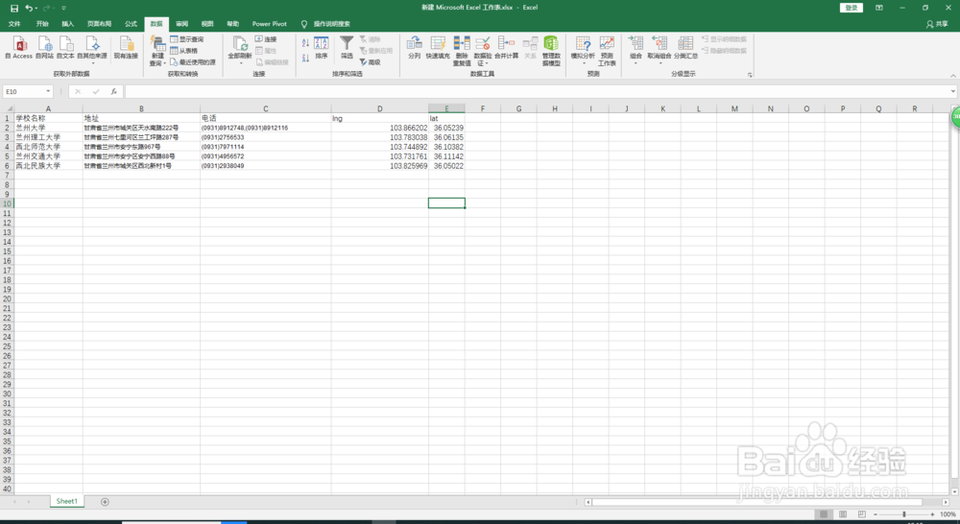Collapse the ribbon with the chevron

953,75
